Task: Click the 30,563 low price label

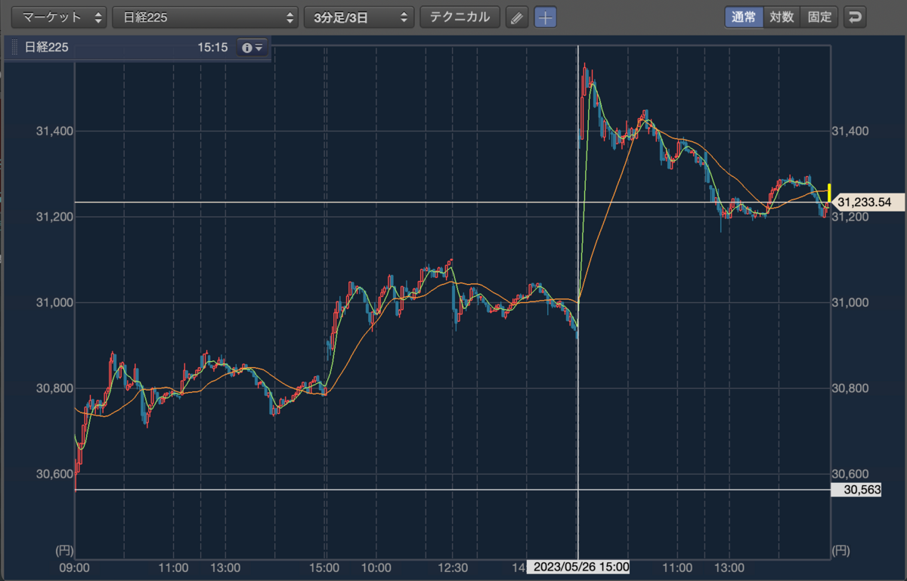Action: coord(863,490)
